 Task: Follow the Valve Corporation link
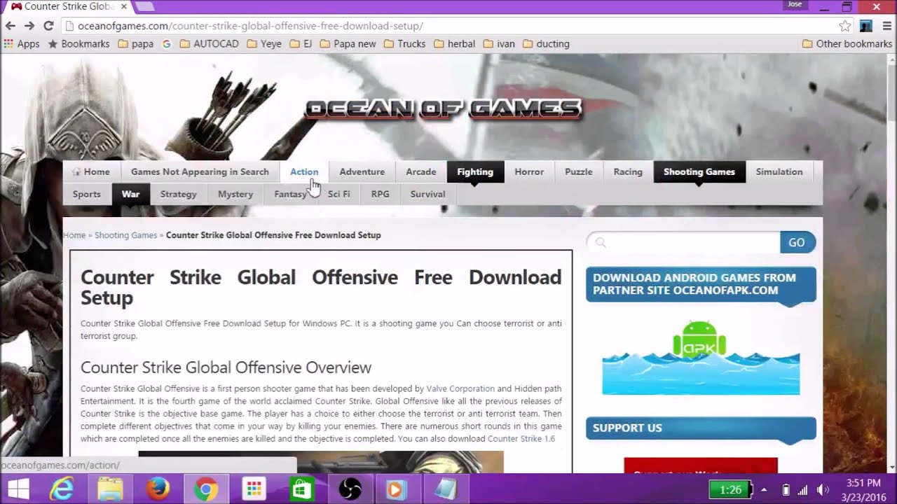460,388
